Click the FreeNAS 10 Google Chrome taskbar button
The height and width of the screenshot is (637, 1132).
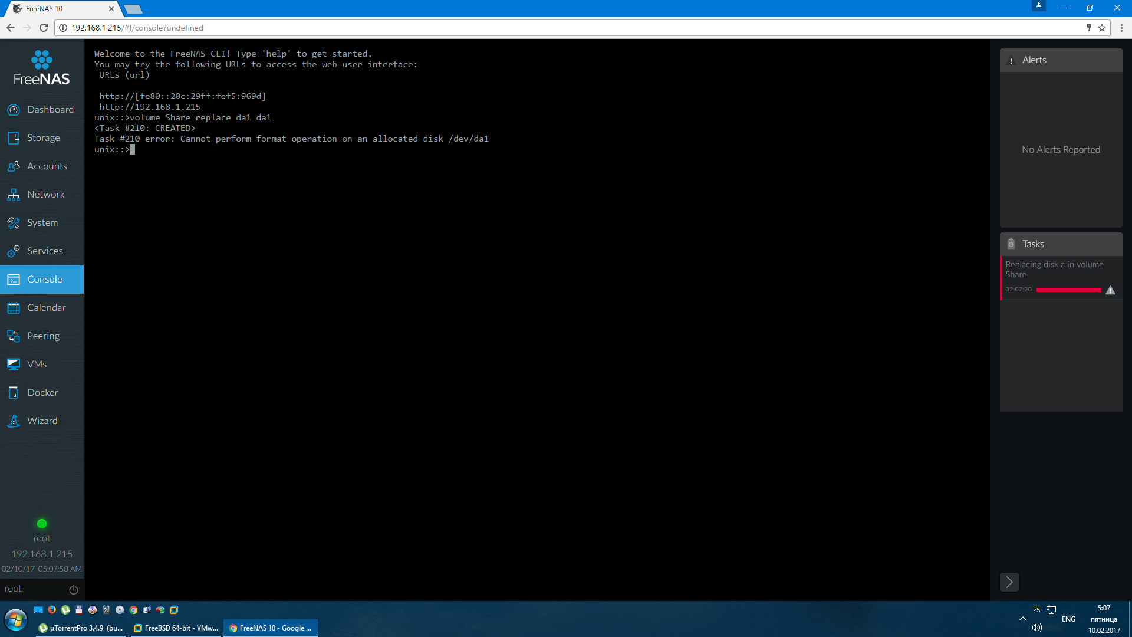tap(271, 628)
